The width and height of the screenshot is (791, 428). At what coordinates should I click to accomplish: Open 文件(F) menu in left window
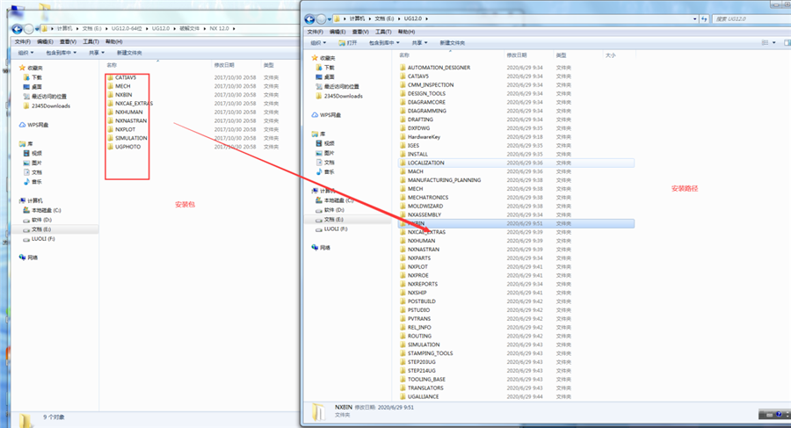(23, 42)
